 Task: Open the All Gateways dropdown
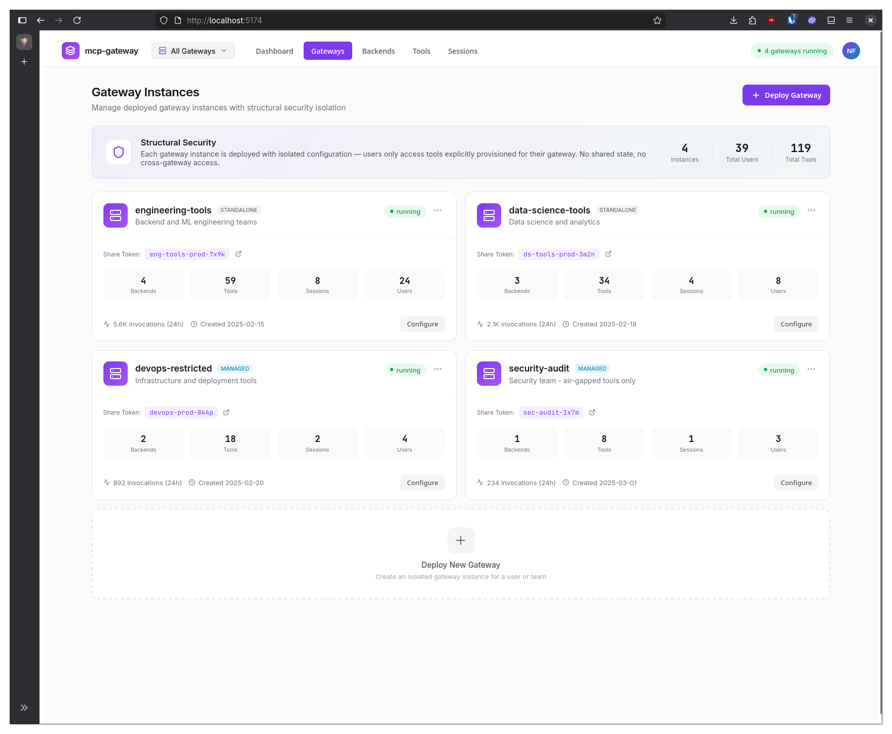pos(193,51)
